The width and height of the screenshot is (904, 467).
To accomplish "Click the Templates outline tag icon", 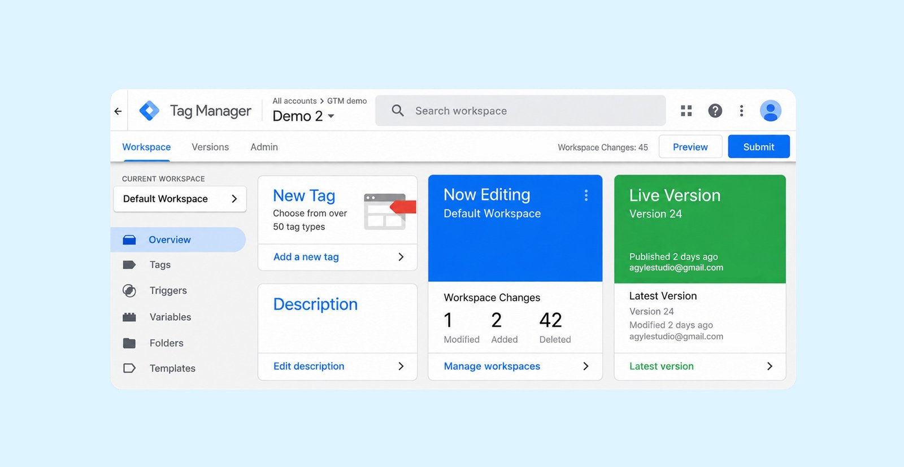I will pyautogui.click(x=129, y=368).
